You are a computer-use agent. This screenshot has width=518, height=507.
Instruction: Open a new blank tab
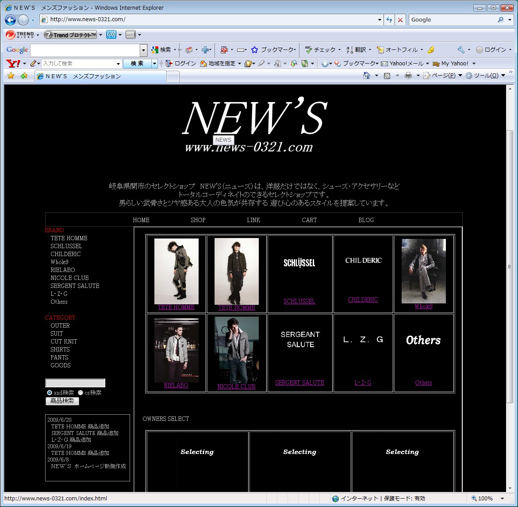click(173, 76)
